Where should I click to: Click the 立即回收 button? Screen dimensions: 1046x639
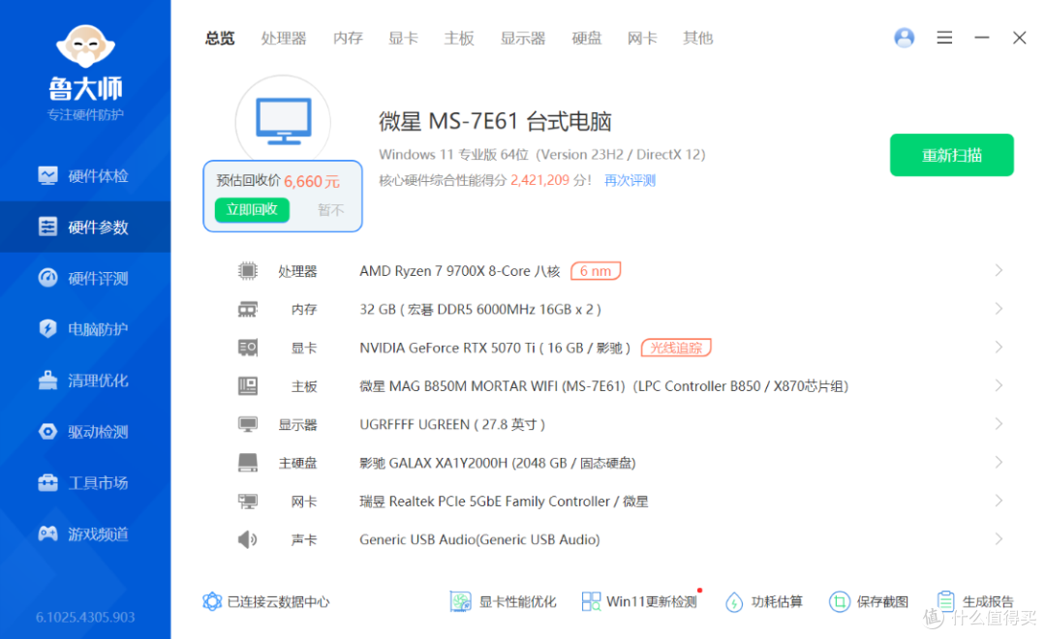[252, 209]
